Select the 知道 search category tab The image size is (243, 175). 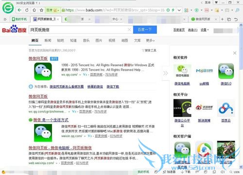tap(73, 40)
